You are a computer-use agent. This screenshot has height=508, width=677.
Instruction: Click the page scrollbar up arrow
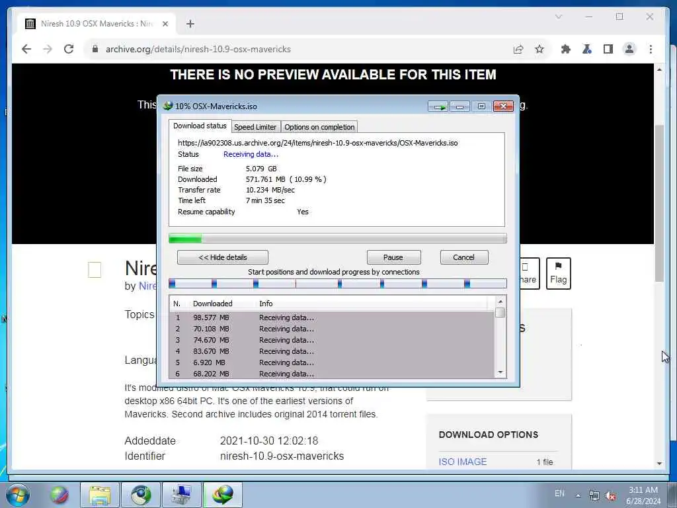[x=659, y=69]
